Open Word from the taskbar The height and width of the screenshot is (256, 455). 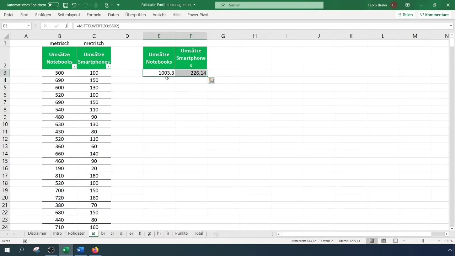click(80, 250)
